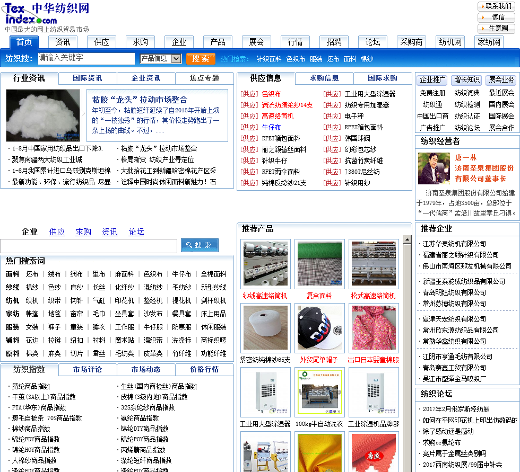Viewport: 520px width, 472px height.
Task: Open the 国际展会 link
Action: pyautogui.click(x=501, y=116)
